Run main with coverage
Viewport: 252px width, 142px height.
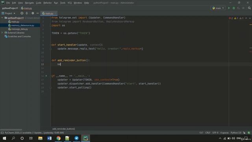pyautogui.click(x=239, y=8)
